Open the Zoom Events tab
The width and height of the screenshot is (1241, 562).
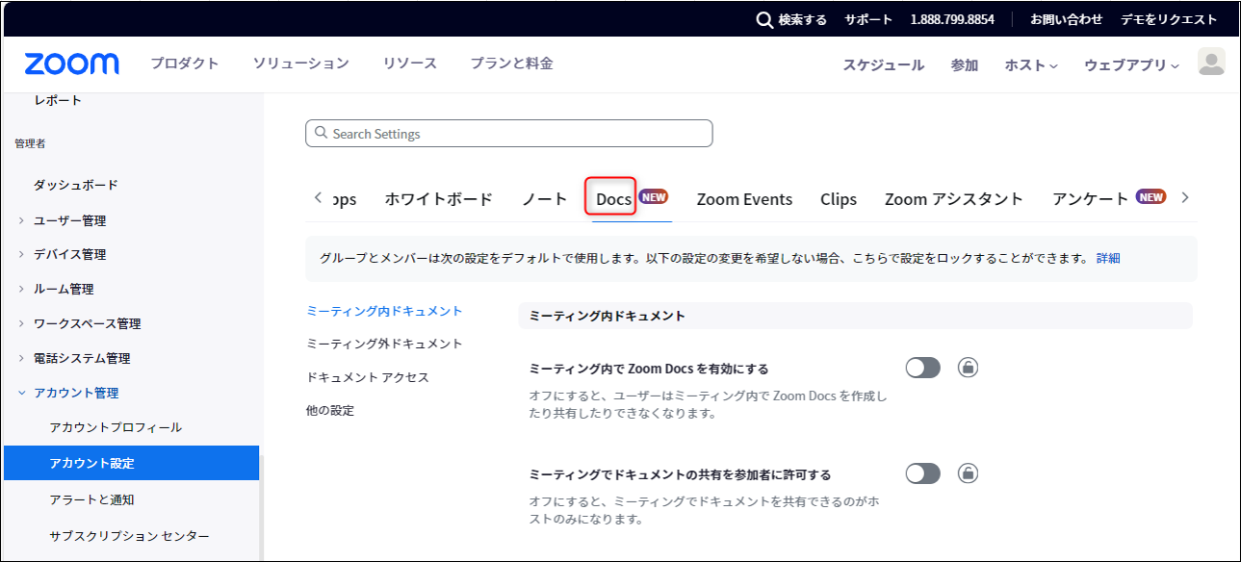[x=744, y=197]
